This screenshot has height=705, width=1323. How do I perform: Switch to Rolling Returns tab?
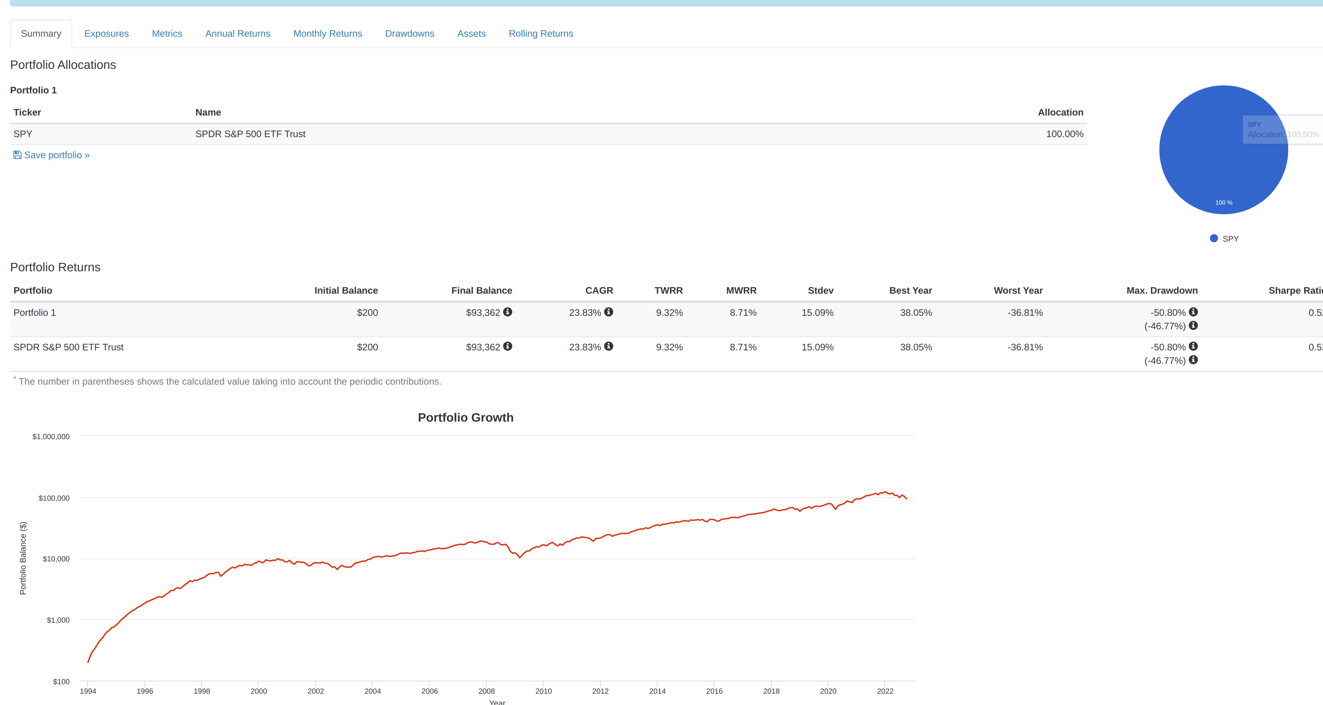tap(541, 34)
